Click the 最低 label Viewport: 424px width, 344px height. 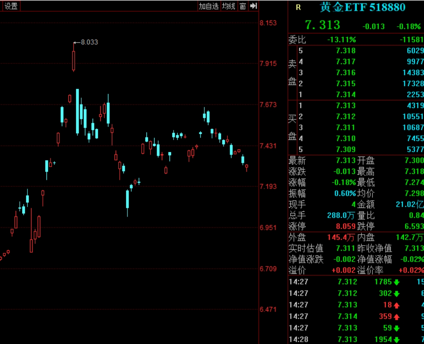tap(366, 182)
